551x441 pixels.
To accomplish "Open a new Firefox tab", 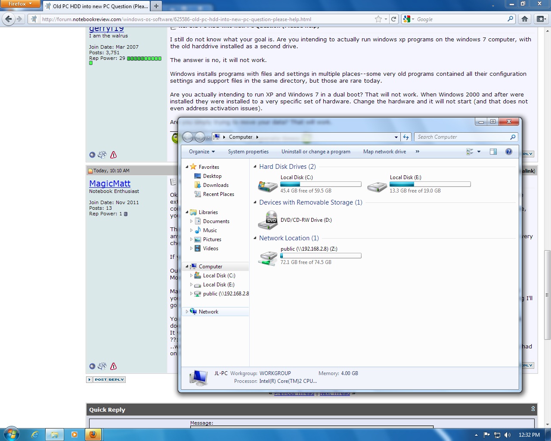I will click(x=156, y=6).
